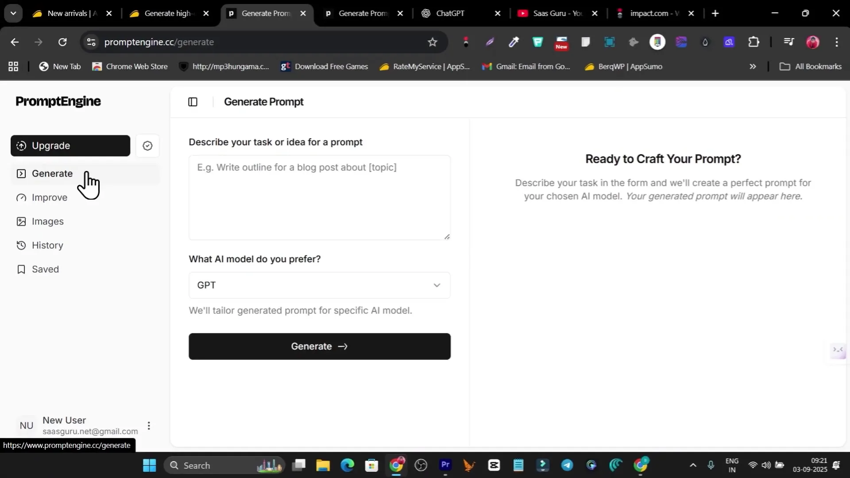The image size is (850, 478).
Task: Open the browser Extensions puzzle icon
Action: 753,42
